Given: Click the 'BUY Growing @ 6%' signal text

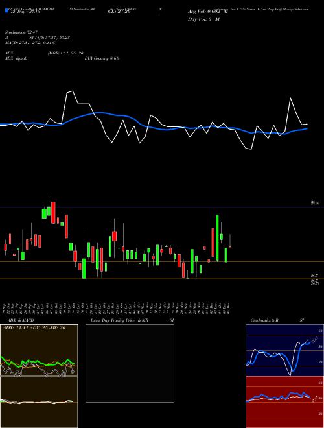Looking at the screenshot, I should [x=102, y=58].
